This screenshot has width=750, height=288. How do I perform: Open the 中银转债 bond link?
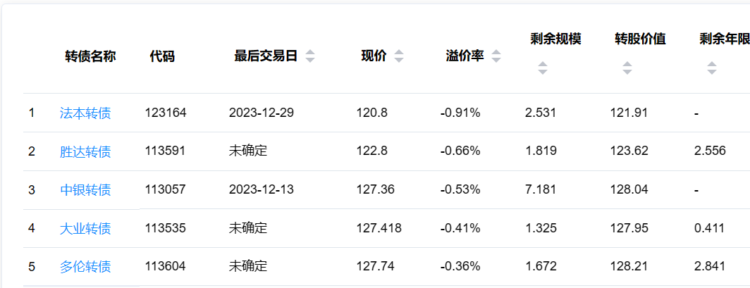point(85,189)
